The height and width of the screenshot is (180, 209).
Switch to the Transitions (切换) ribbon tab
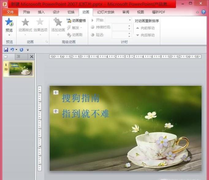click(71, 12)
